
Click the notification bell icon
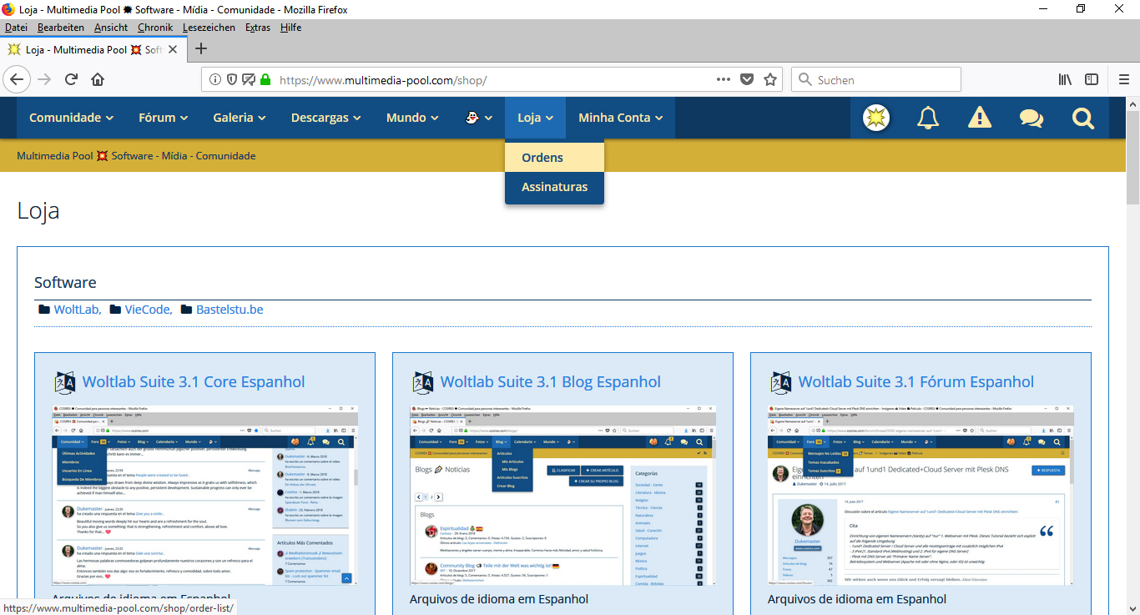tap(927, 118)
